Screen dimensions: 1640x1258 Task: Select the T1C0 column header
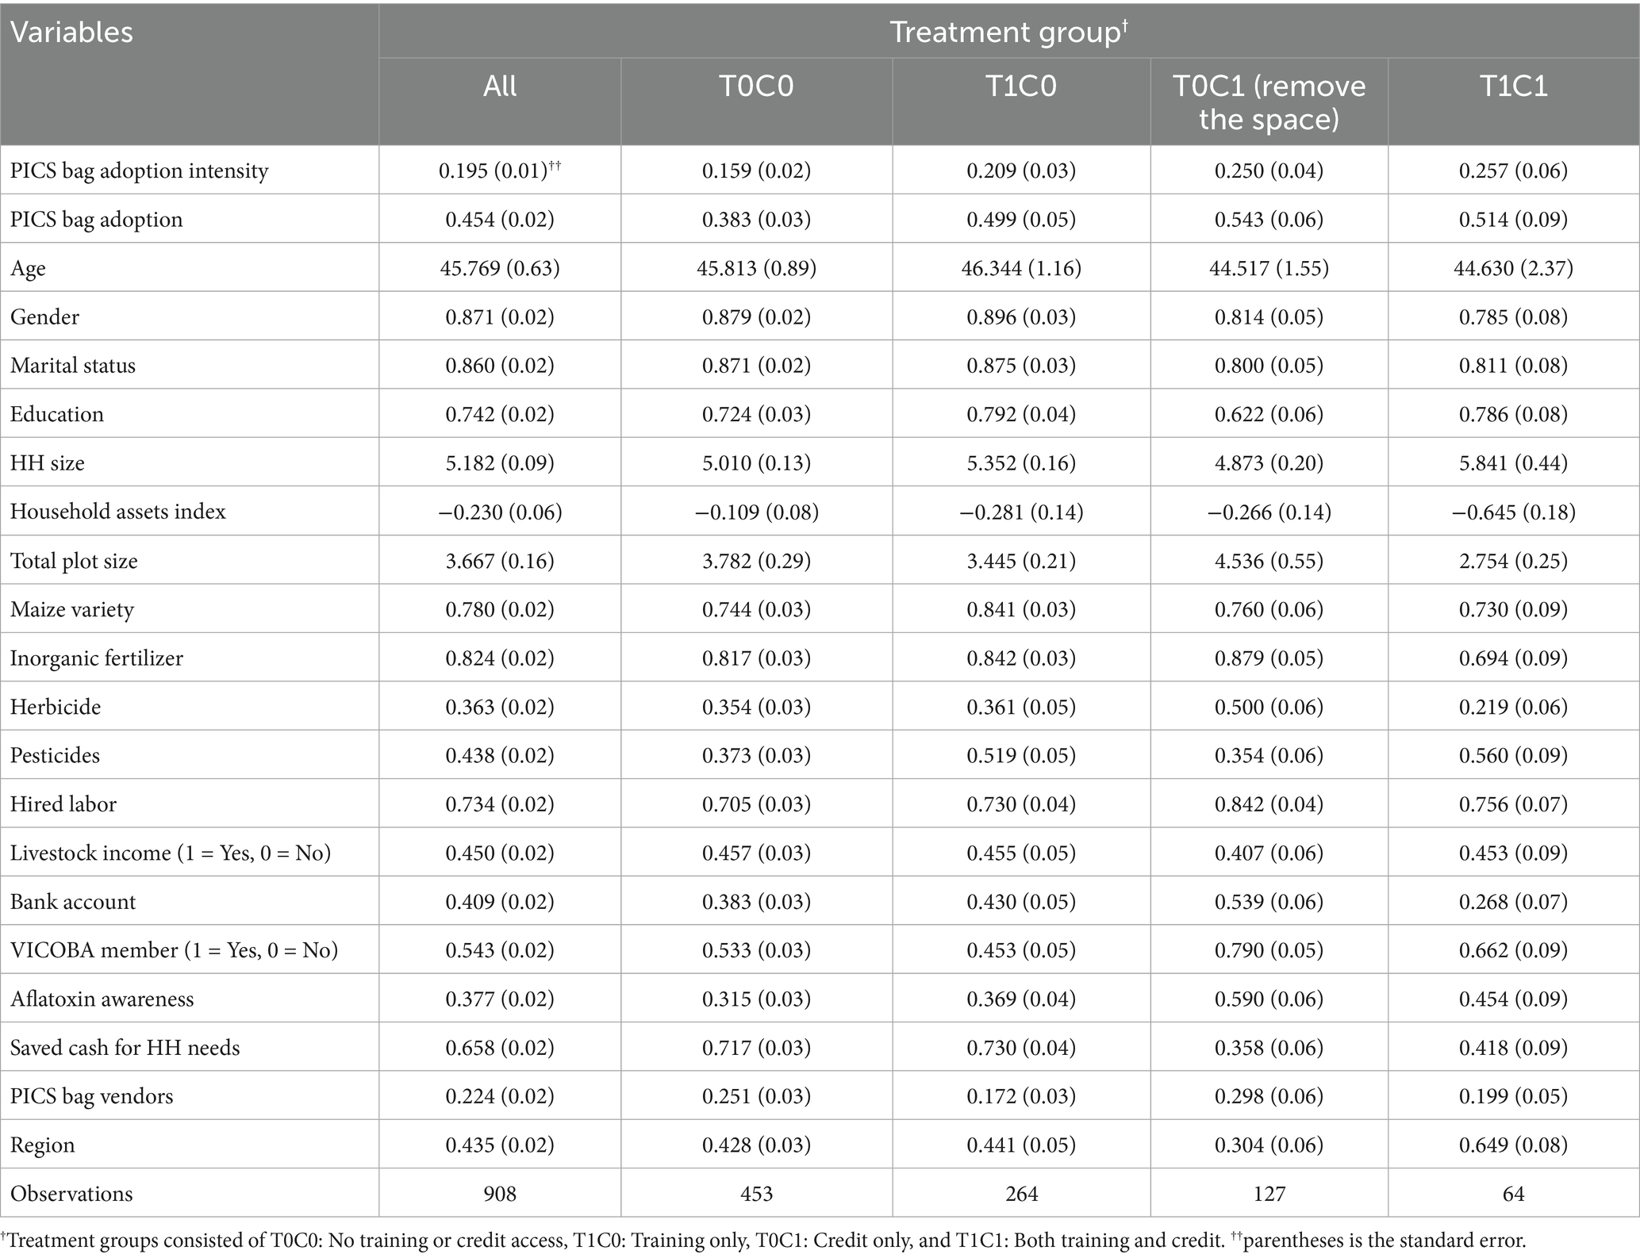(1021, 86)
